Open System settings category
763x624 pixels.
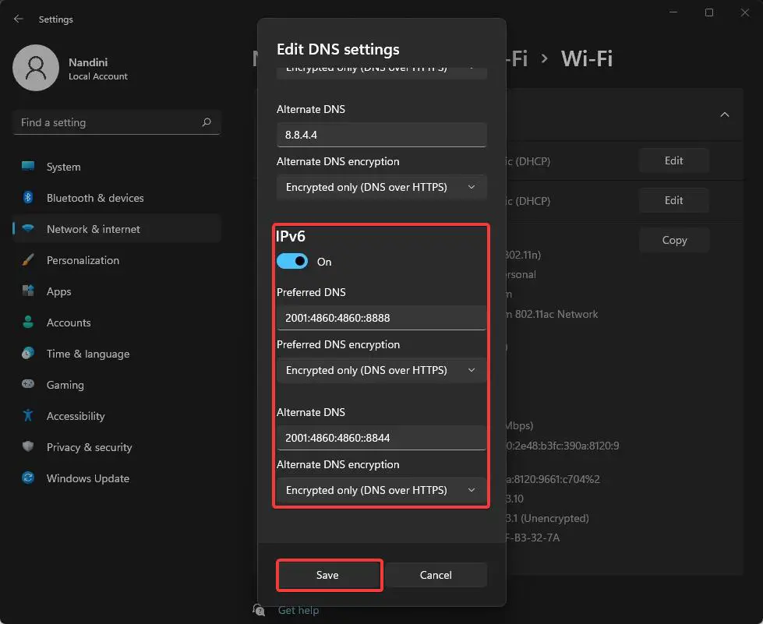(117, 167)
